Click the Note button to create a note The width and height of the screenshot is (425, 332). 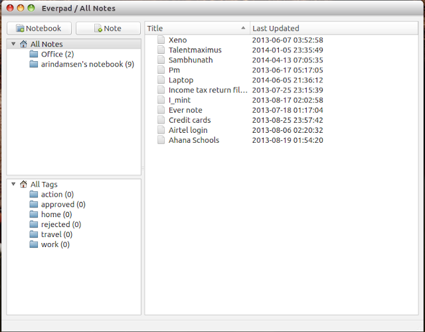[108, 28]
